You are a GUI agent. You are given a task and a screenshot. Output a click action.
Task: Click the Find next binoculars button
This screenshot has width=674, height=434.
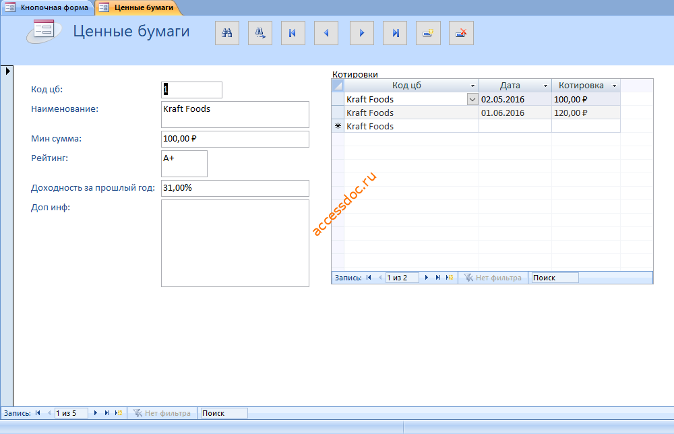(260, 33)
